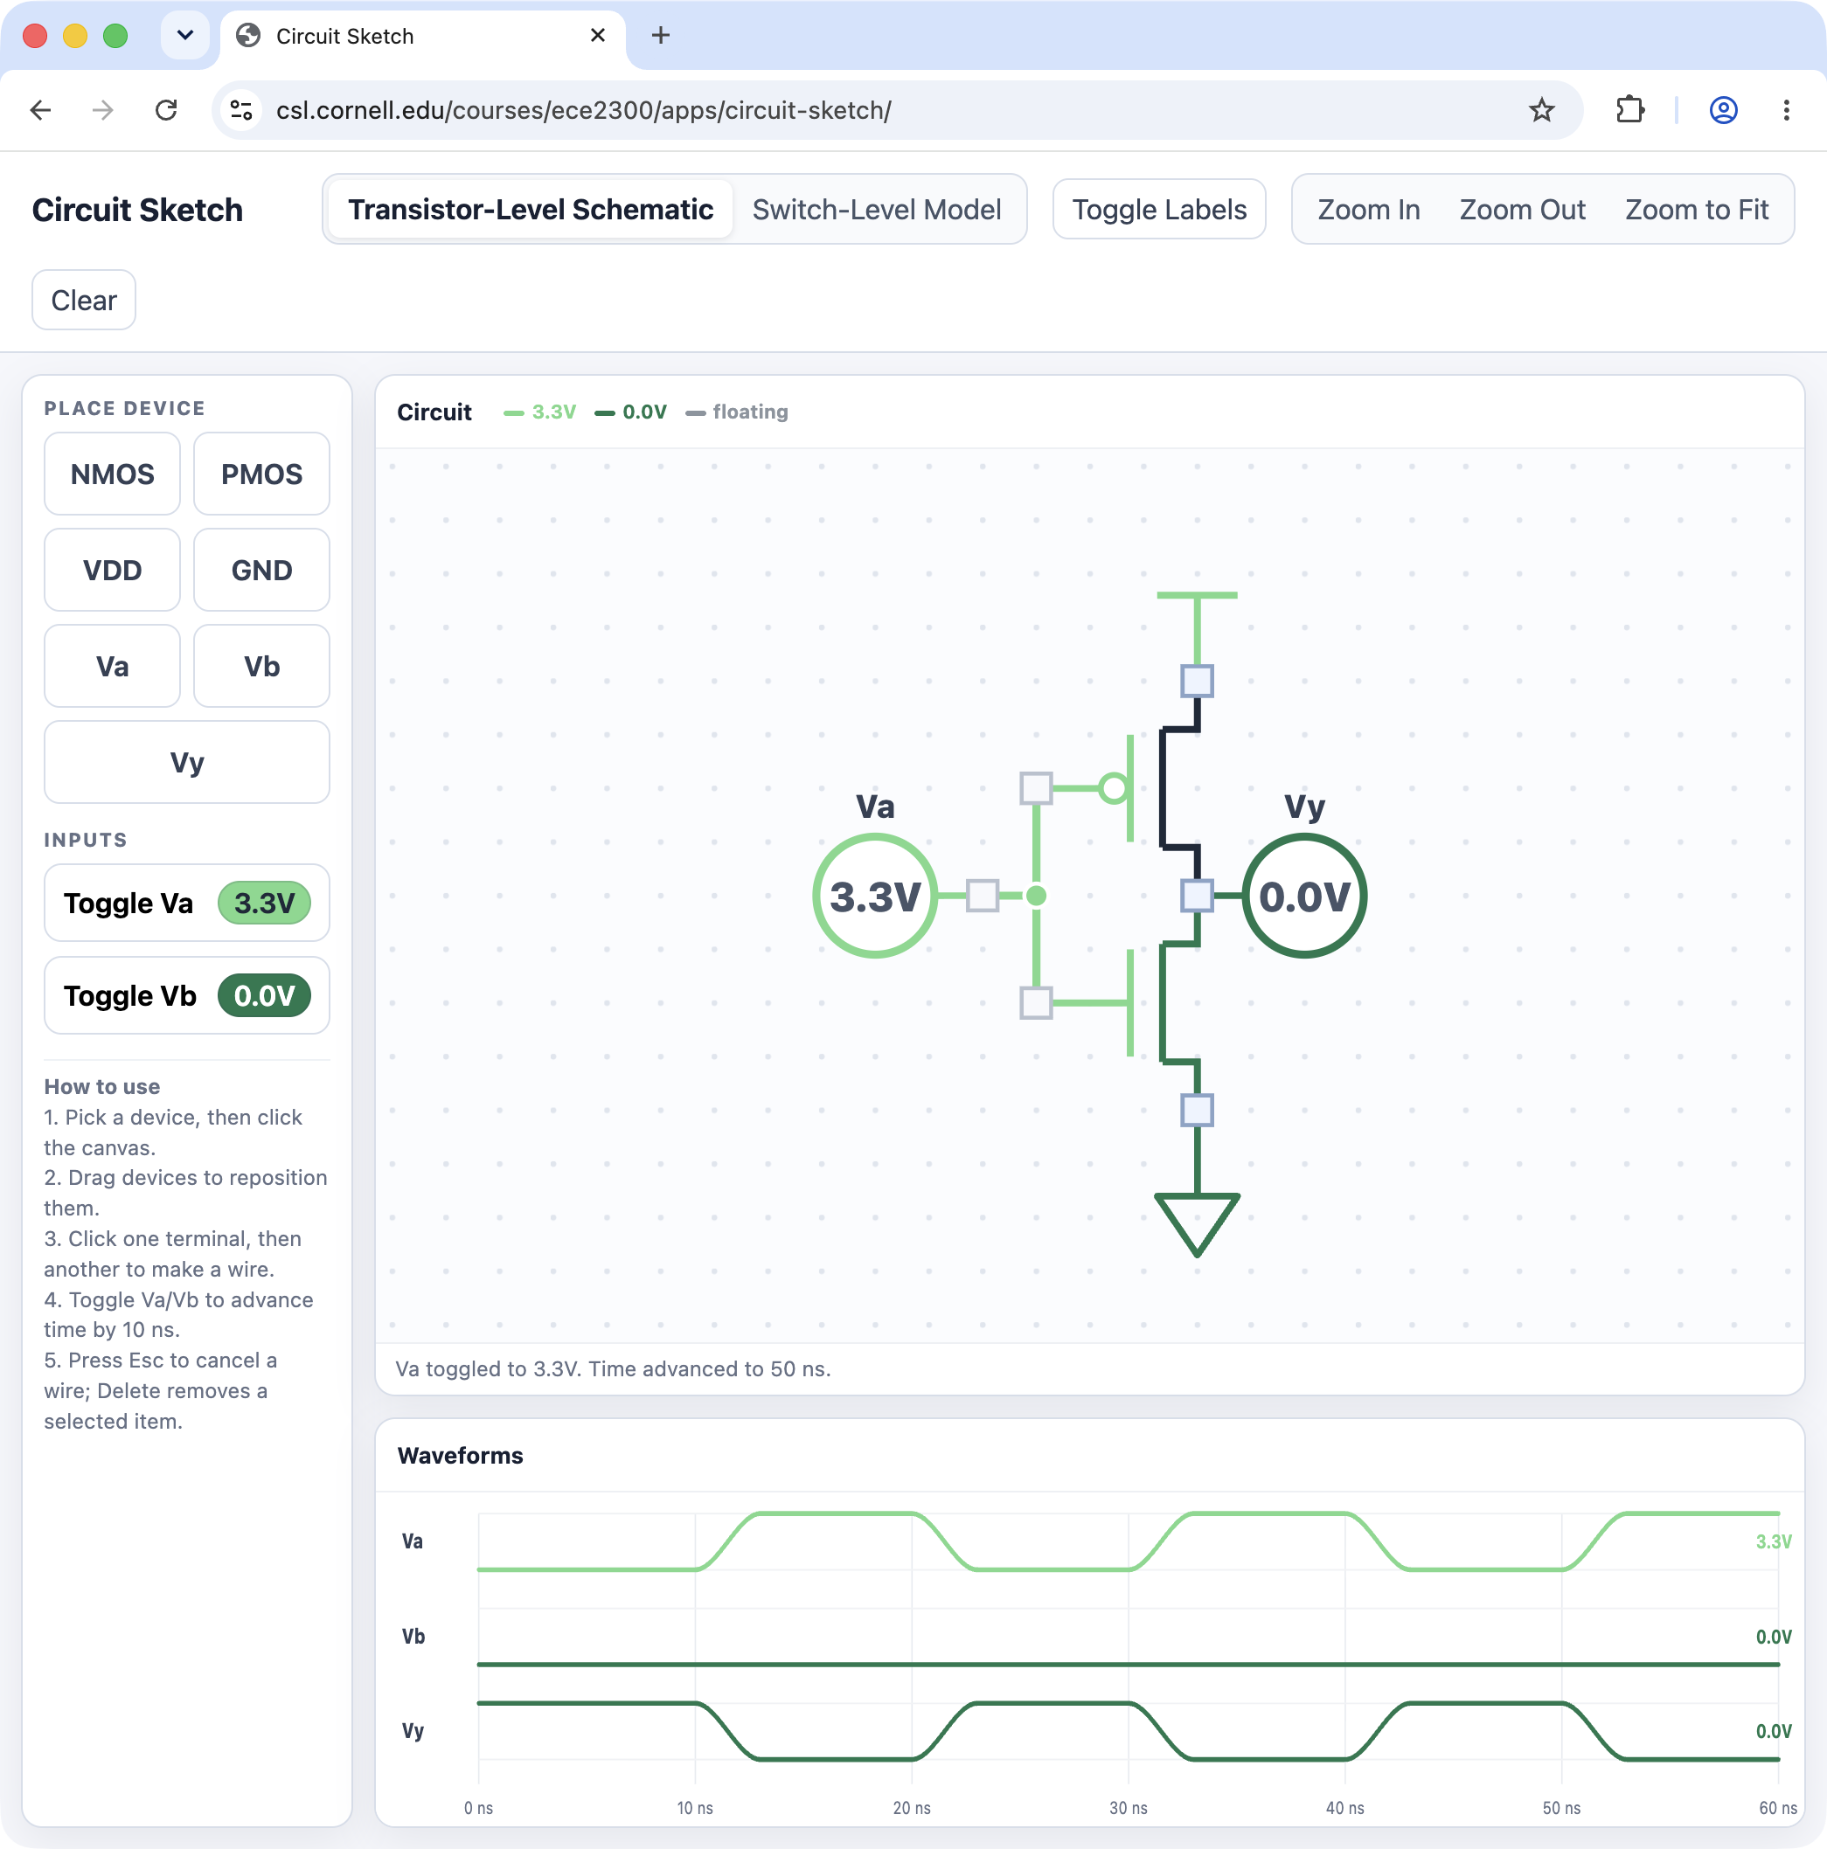Image resolution: width=1827 pixels, height=1849 pixels.
Task: Click the '30 ns' time axis label
Action: click(x=1128, y=1808)
